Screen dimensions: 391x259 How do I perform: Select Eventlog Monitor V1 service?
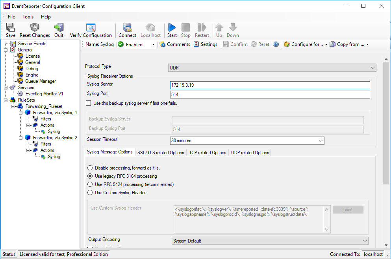pyautogui.click(x=44, y=94)
